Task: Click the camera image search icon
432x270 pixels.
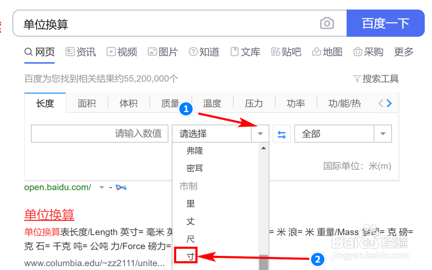Action: point(327,24)
